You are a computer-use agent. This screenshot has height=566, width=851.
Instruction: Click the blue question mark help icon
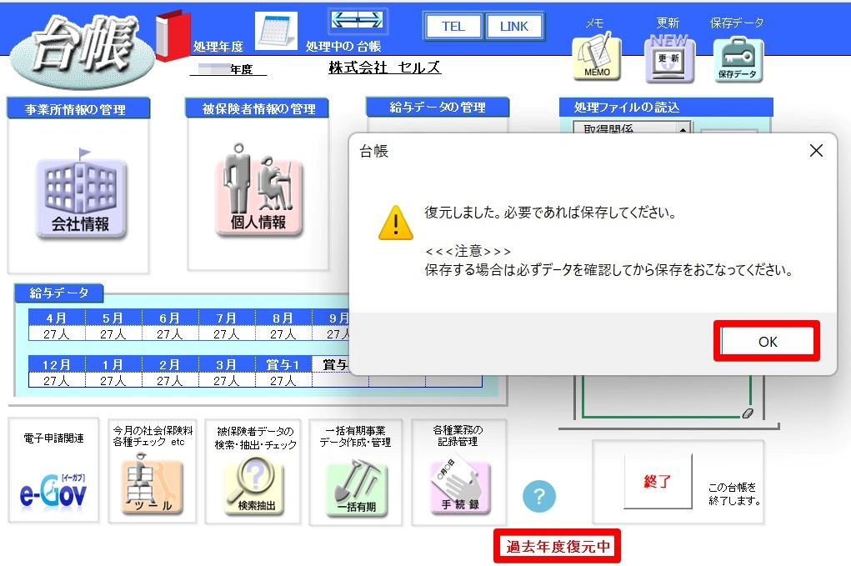tap(539, 496)
